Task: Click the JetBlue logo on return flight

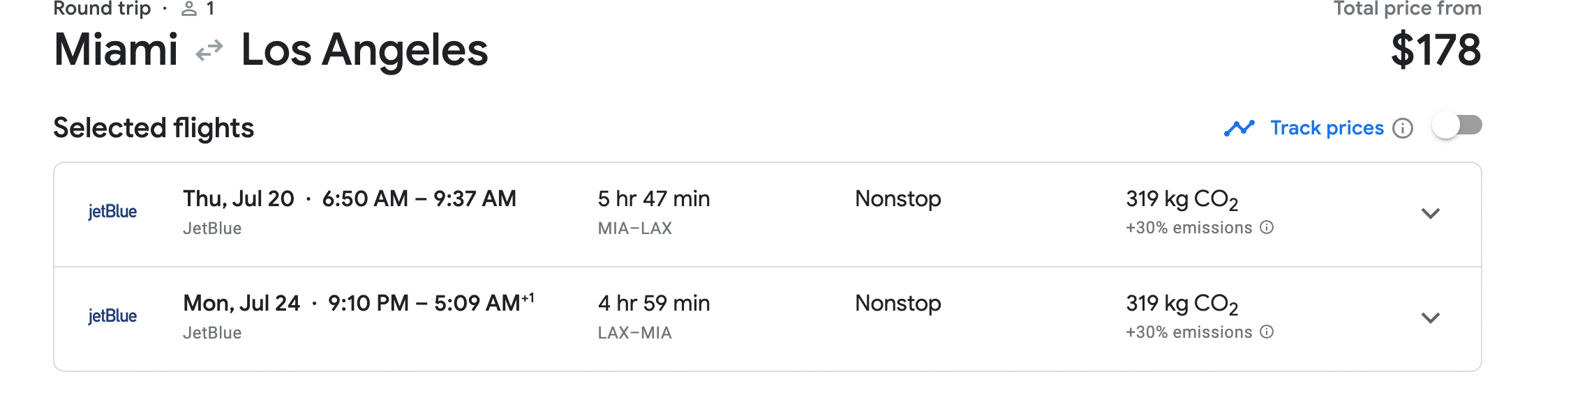Action: coord(112,316)
